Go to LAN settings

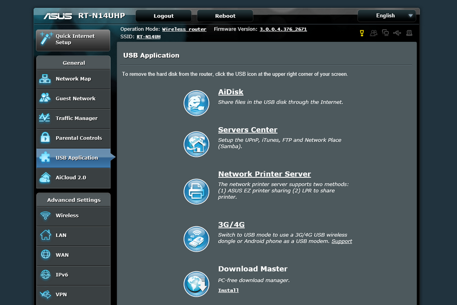tap(73, 236)
